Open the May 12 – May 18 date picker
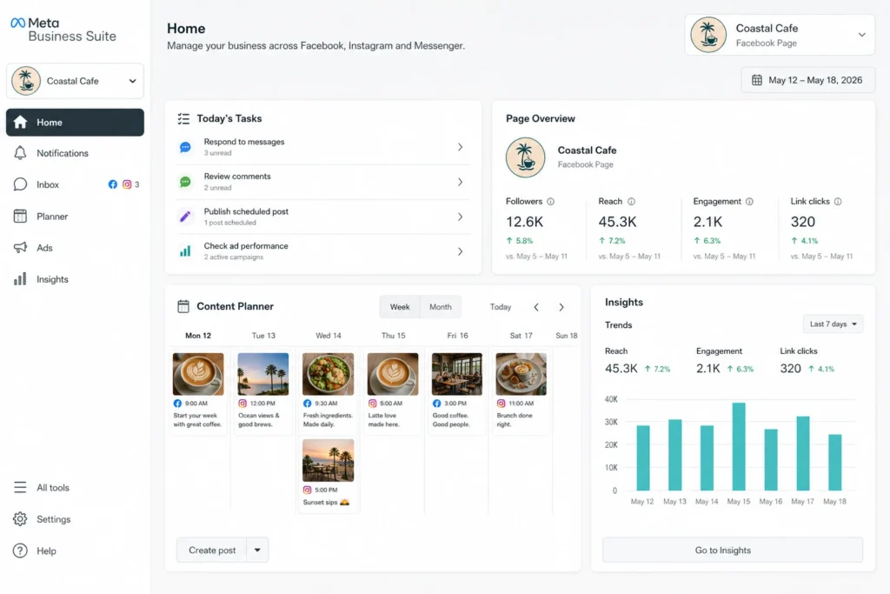890x594 pixels. pos(807,80)
